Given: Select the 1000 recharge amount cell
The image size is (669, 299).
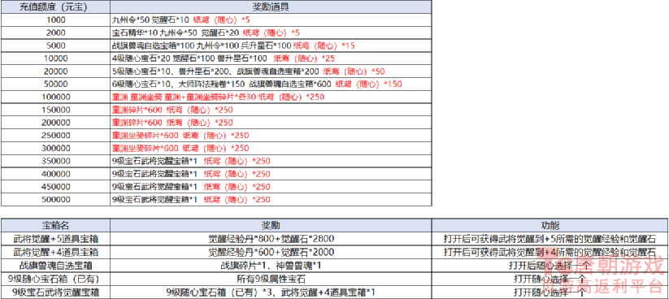Looking at the screenshot, I should click(x=55, y=19).
